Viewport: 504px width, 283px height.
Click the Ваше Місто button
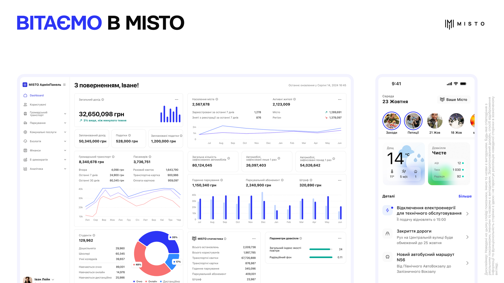pos(454,100)
